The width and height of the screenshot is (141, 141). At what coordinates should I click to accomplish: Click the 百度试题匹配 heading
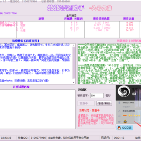click(x=21, y=87)
